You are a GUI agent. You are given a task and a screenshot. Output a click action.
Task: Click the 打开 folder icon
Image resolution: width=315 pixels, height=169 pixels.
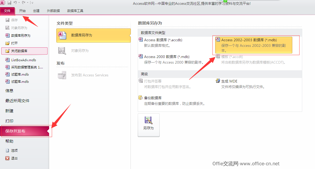click(7, 43)
